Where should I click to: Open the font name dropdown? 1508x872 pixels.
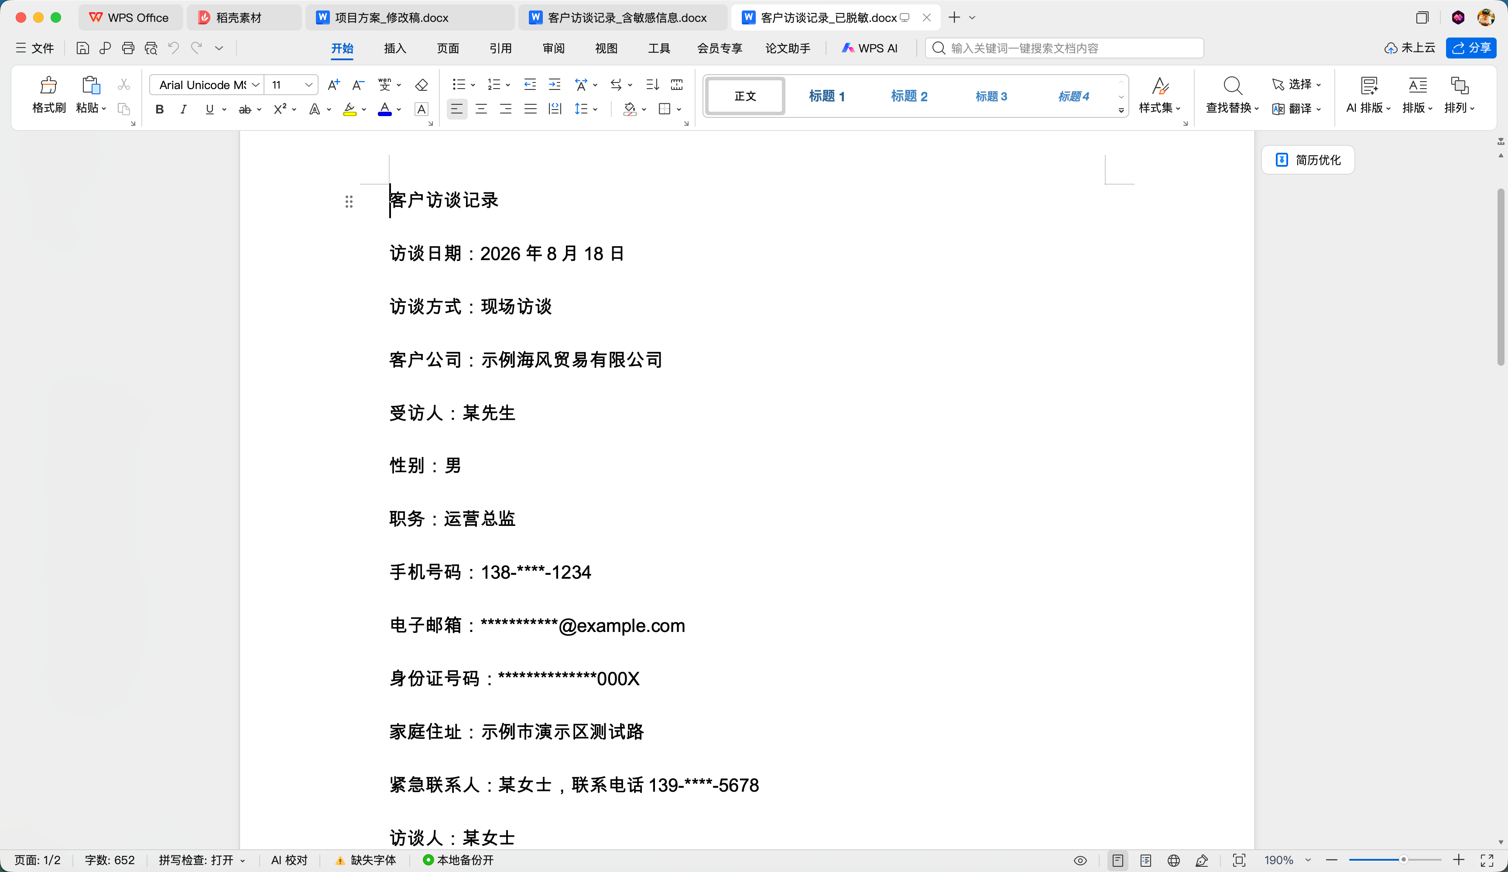pyautogui.click(x=205, y=84)
